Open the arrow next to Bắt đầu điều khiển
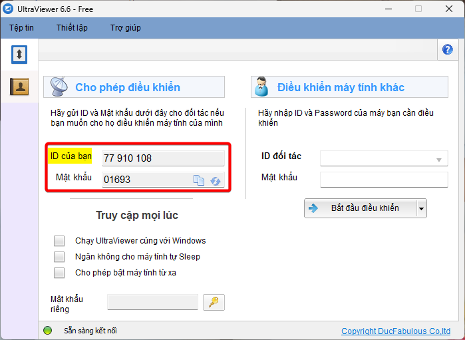The width and height of the screenshot is (465, 340). 421,208
